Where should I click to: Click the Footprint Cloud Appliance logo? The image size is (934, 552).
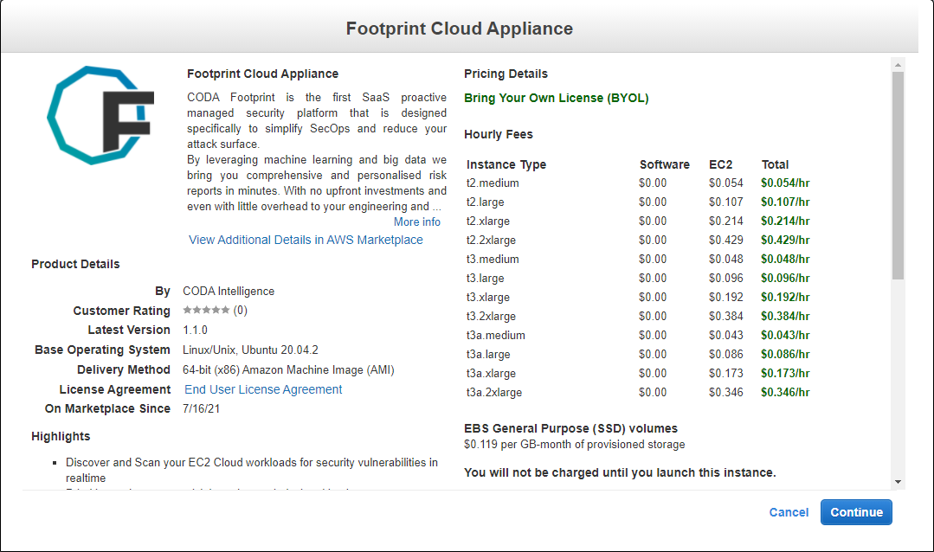click(x=100, y=115)
